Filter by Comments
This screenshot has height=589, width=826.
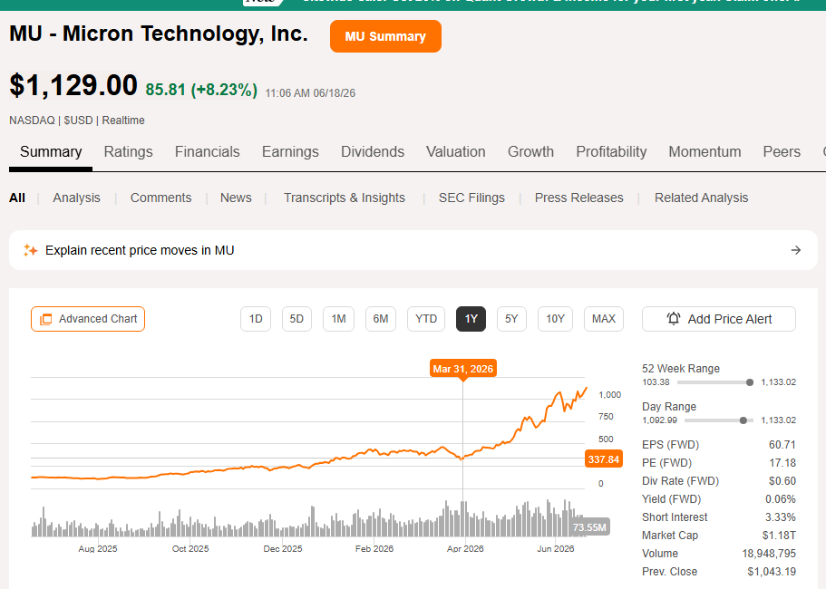(160, 198)
